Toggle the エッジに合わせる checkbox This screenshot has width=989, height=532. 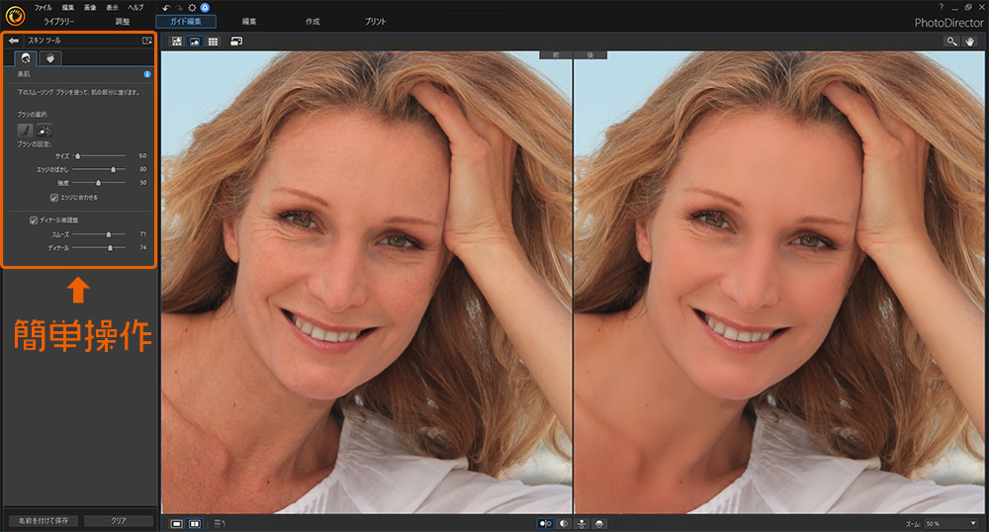point(54,198)
